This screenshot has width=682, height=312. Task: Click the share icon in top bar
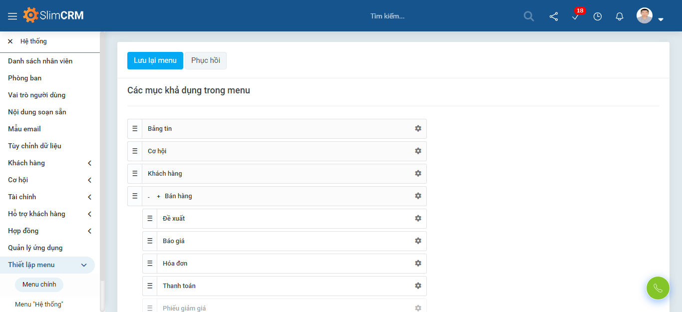tap(554, 16)
